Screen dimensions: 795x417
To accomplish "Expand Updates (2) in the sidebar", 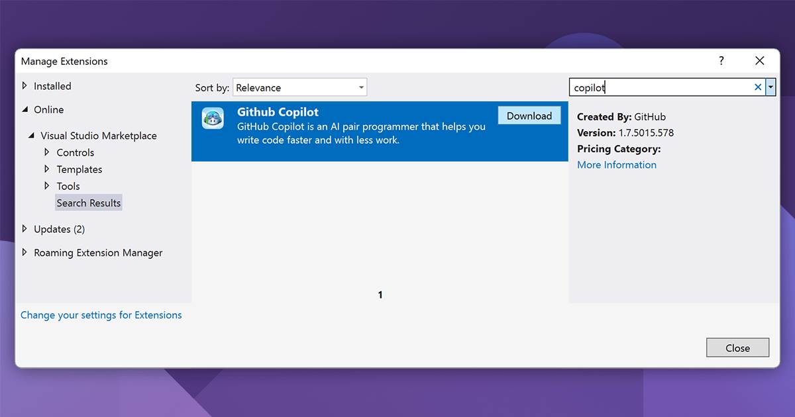I will click(x=26, y=228).
